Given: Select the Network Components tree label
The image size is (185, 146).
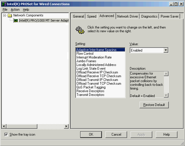Looking at the screenshot, I should [x=28, y=15].
